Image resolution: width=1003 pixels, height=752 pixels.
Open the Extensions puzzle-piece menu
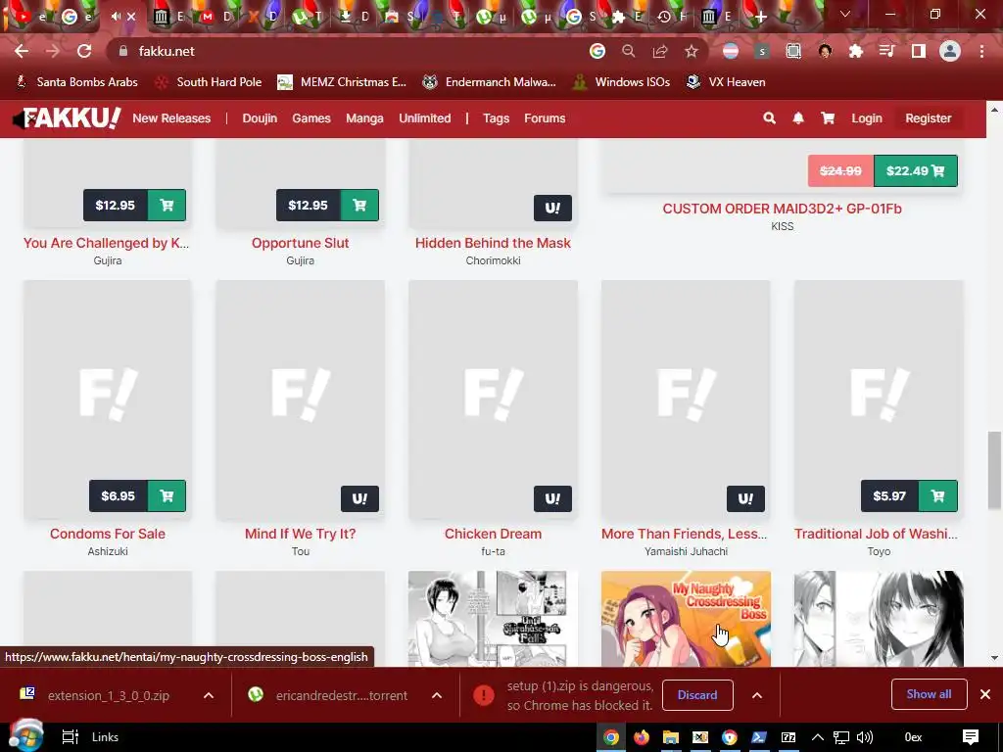pyautogui.click(x=856, y=51)
